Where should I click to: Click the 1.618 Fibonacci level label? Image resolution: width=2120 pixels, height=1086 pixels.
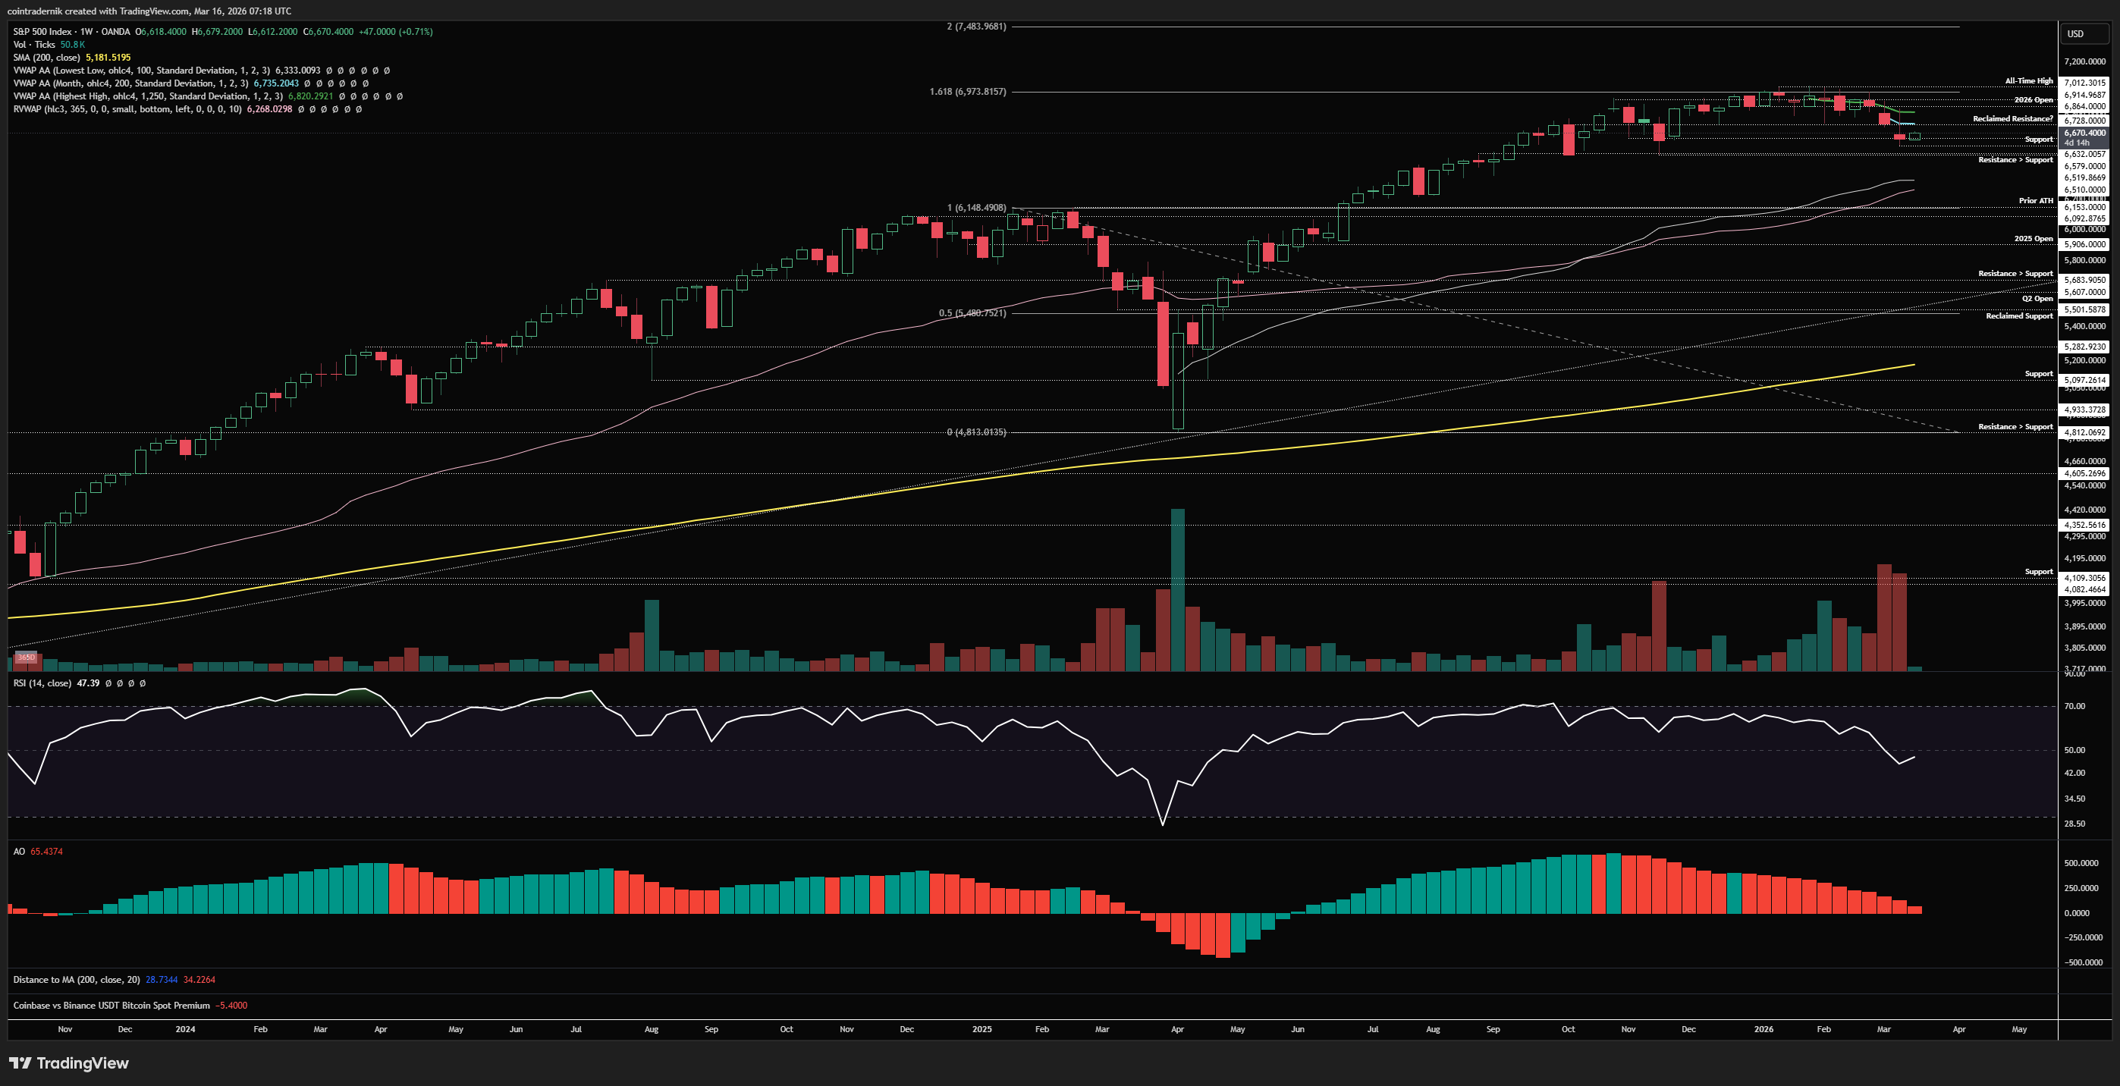[x=967, y=91]
